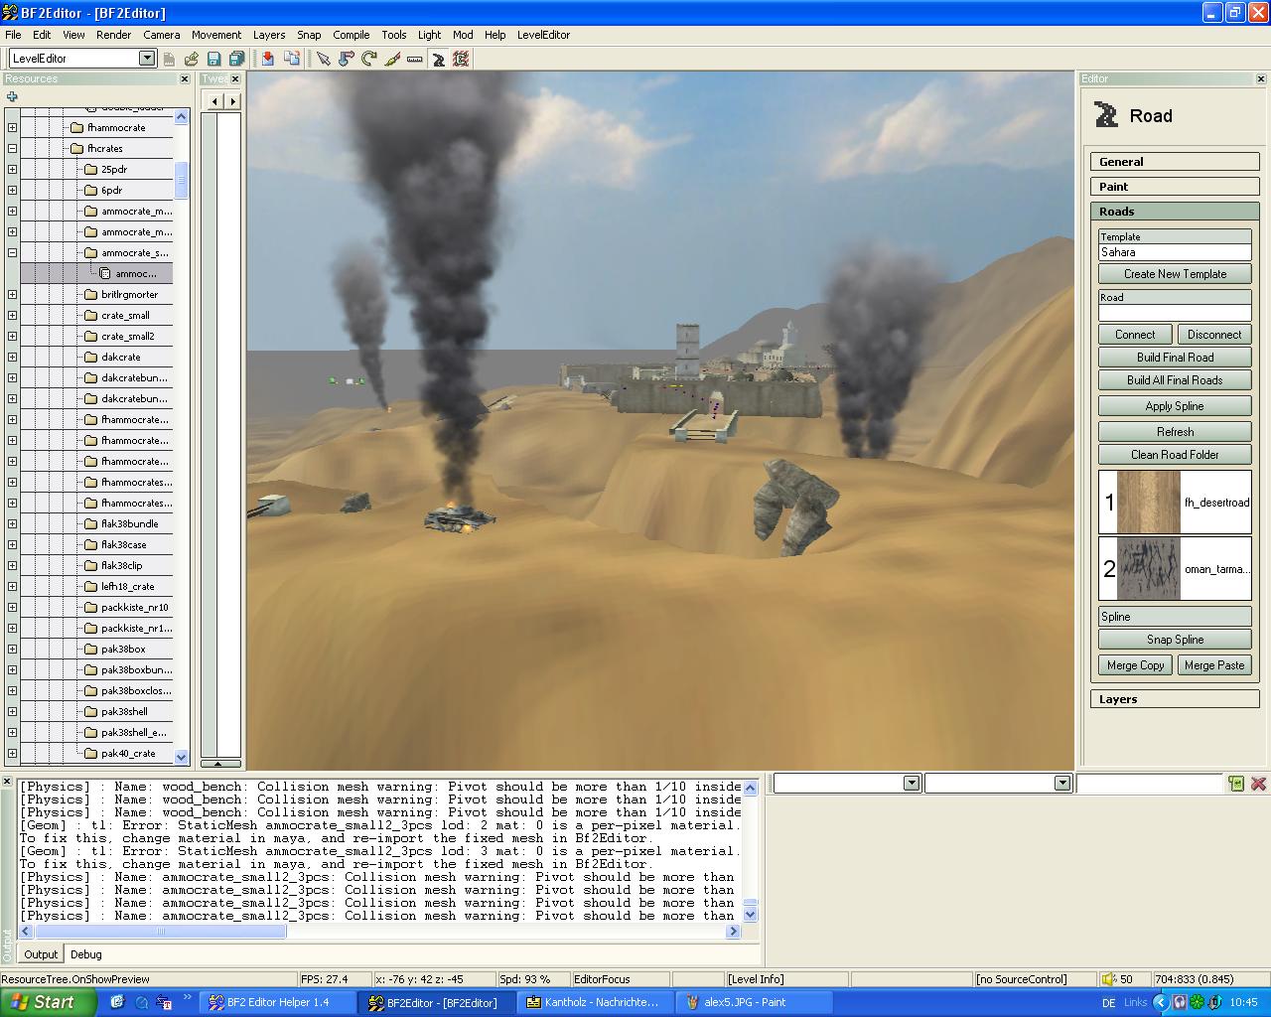1271x1017 pixels.
Task: Click the green scroll icon in tweaker bar
Action: (1236, 784)
